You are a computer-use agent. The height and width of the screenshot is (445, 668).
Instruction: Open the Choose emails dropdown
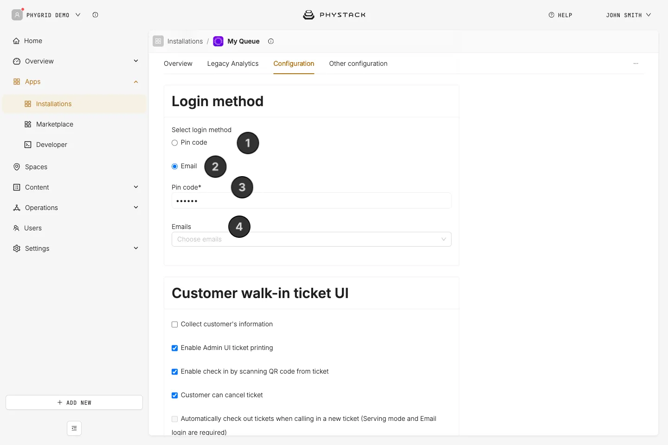tap(311, 239)
